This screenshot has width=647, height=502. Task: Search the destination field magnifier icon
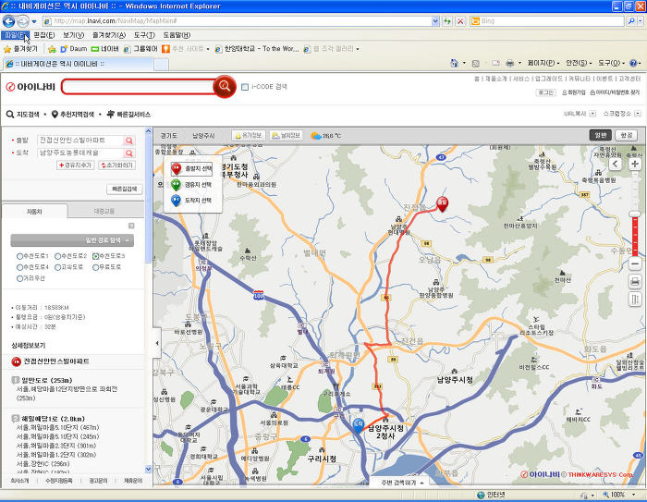tap(129, 153)
